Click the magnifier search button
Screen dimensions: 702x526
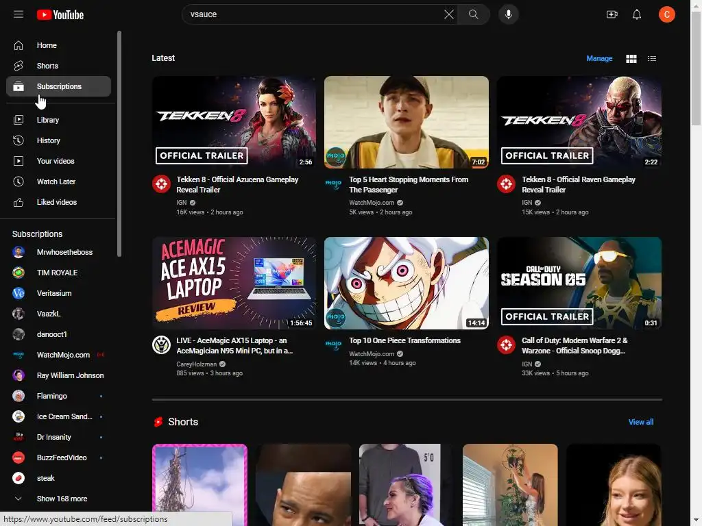(x=473, y=14)
